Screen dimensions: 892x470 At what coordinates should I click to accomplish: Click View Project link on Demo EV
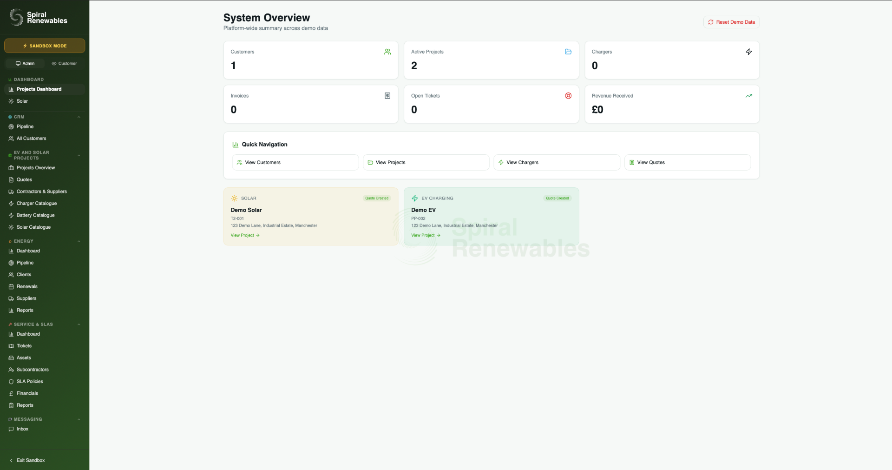(426, 235)
